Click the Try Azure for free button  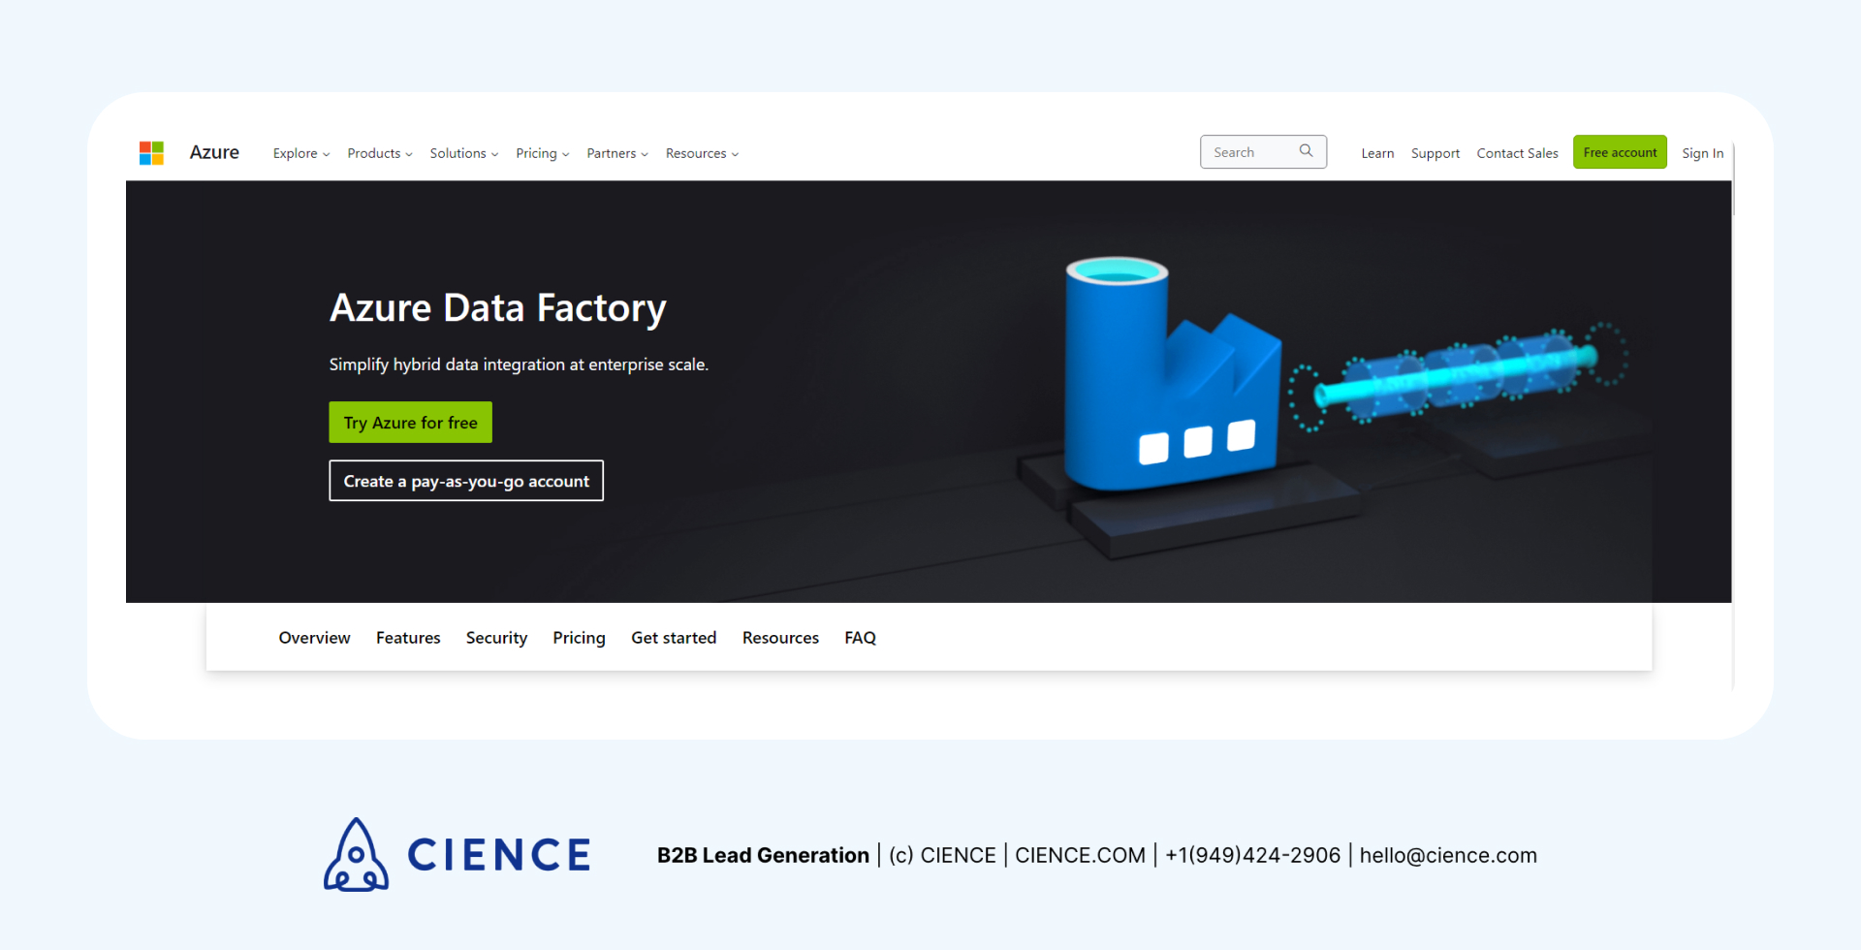point(410,422)
